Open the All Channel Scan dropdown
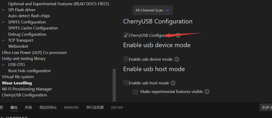This screenshot has height=118, width=272. point(153,10)
